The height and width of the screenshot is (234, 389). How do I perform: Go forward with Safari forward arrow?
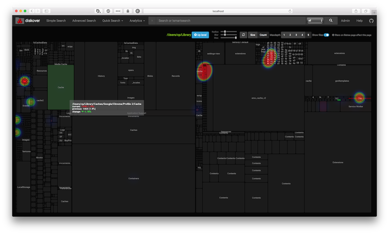[x=38, y=11]
